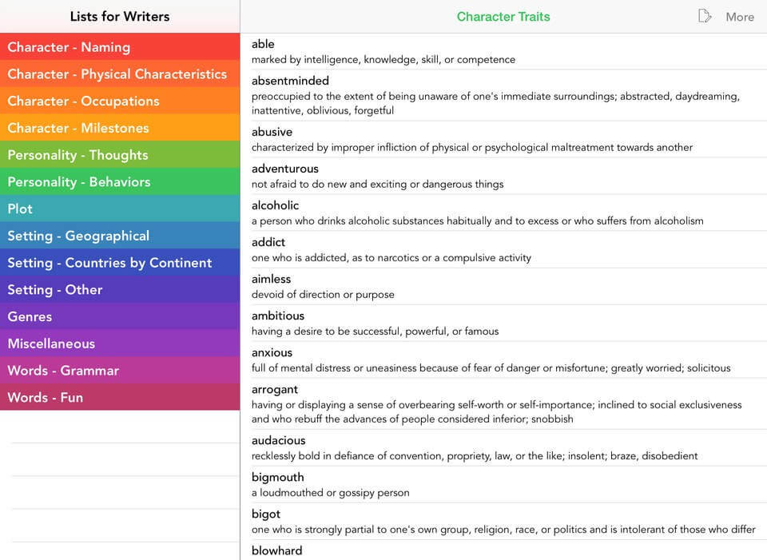Open the More menu

[x=740, y=17]
